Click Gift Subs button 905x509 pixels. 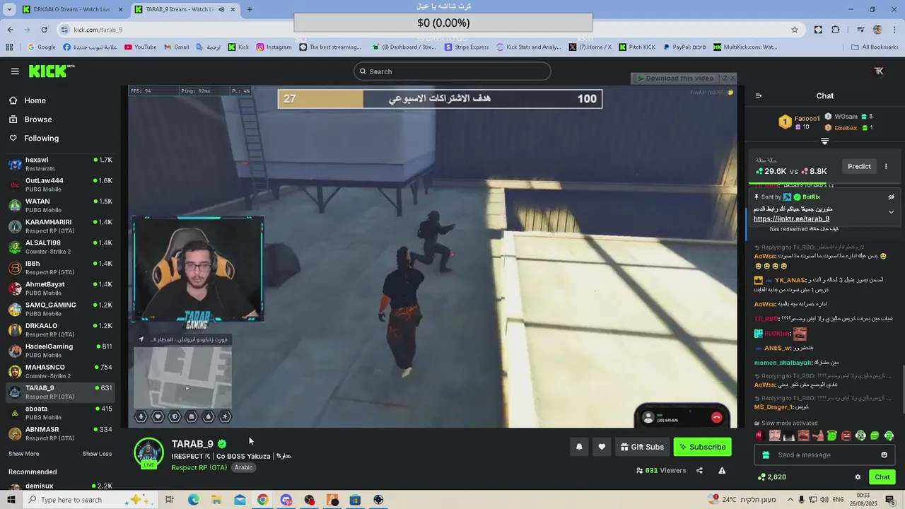pos(642,447)
